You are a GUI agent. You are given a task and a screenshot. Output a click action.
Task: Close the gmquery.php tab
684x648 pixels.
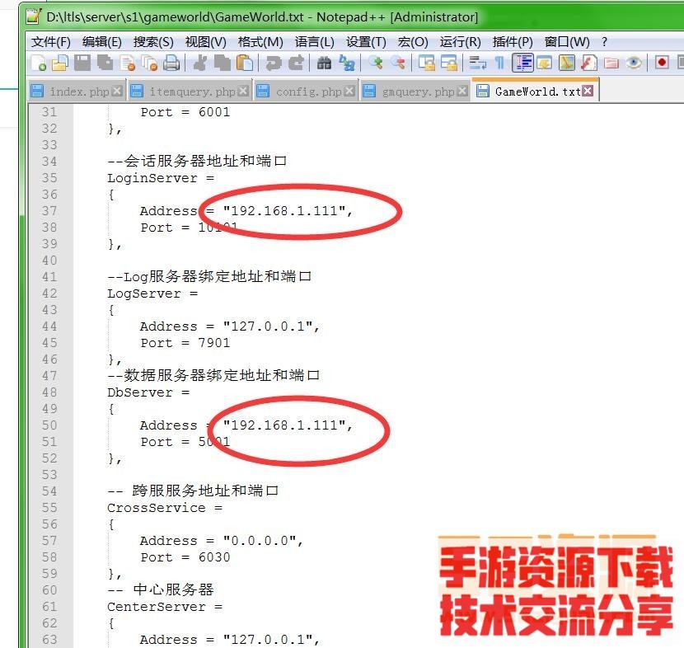(462, 92)
